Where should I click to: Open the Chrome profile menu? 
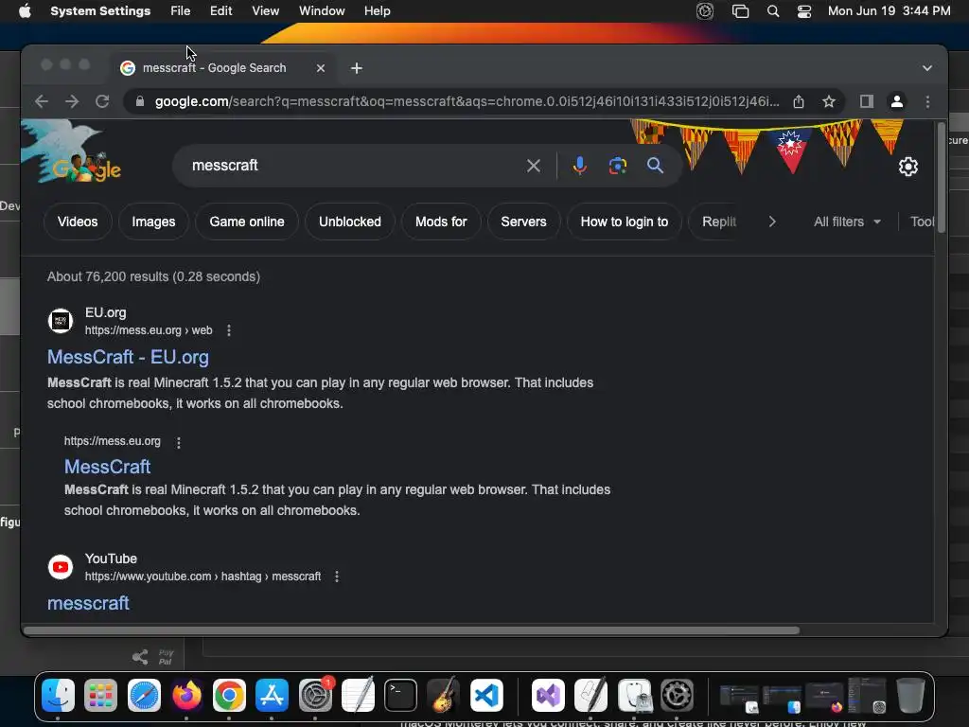[897, 101]
